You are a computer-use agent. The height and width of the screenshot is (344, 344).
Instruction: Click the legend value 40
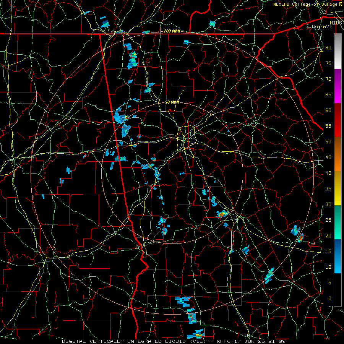coord(328,173)
